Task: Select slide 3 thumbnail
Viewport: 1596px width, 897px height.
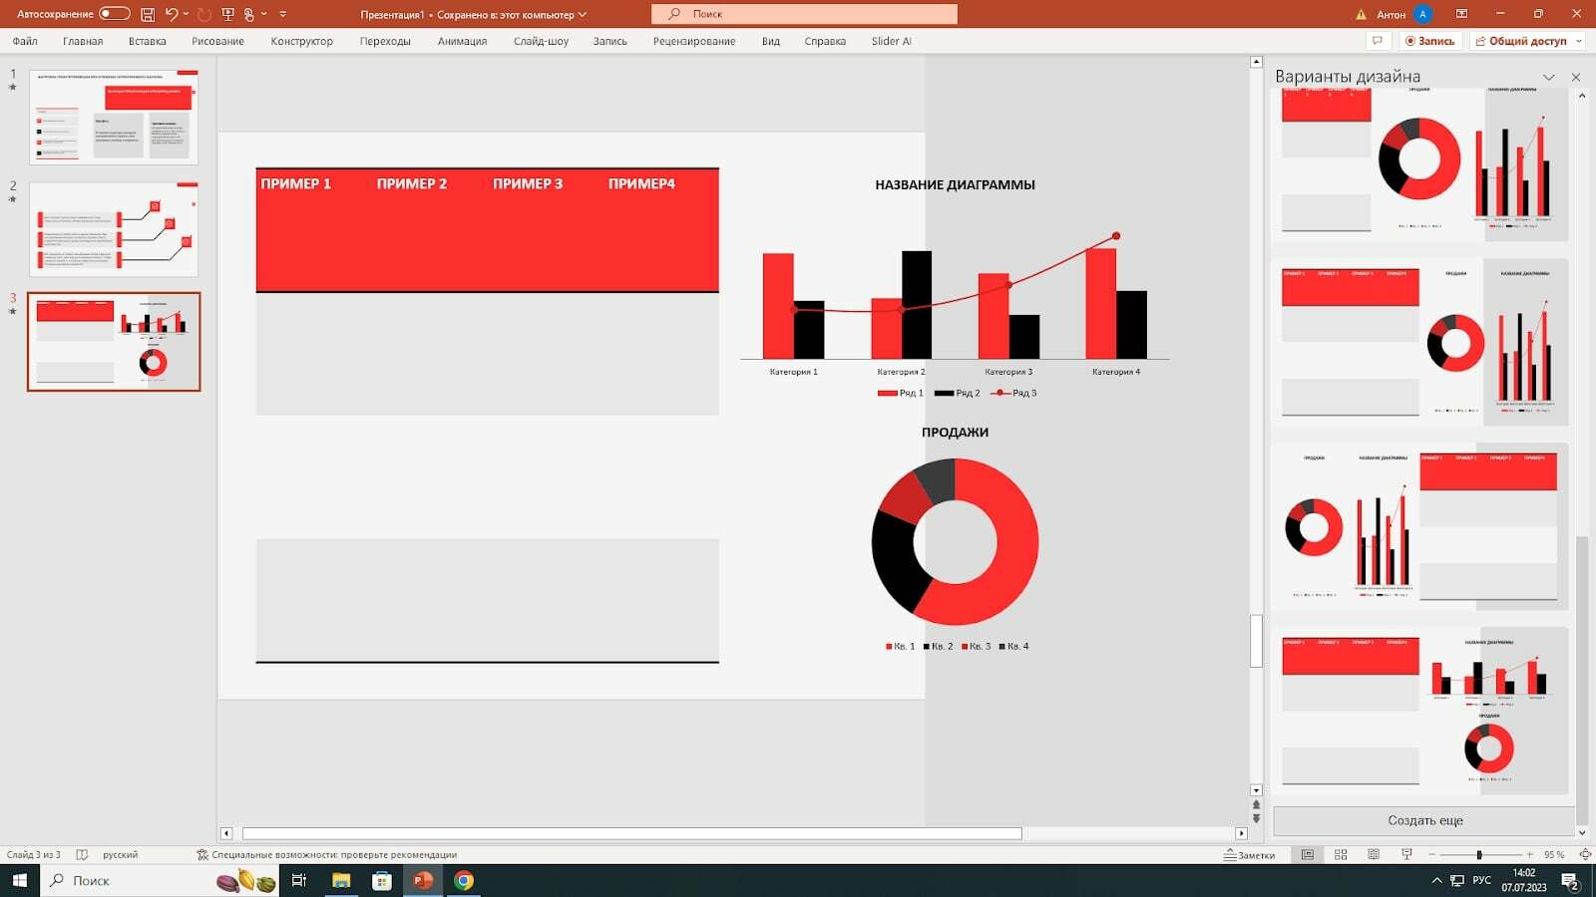Action: (x=114, y=342)
